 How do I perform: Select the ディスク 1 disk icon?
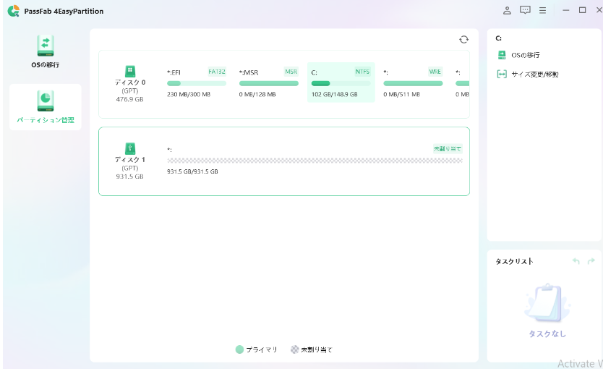tap(130, 148)
